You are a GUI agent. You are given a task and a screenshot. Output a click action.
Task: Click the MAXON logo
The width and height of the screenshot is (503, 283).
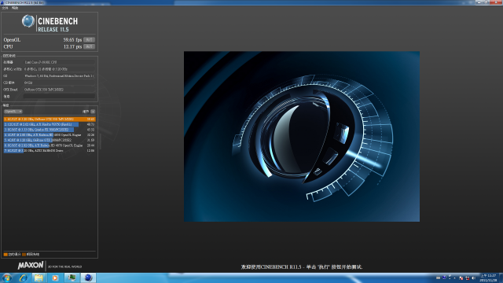(x=31, y=266)
